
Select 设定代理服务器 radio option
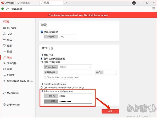point(42,62)
